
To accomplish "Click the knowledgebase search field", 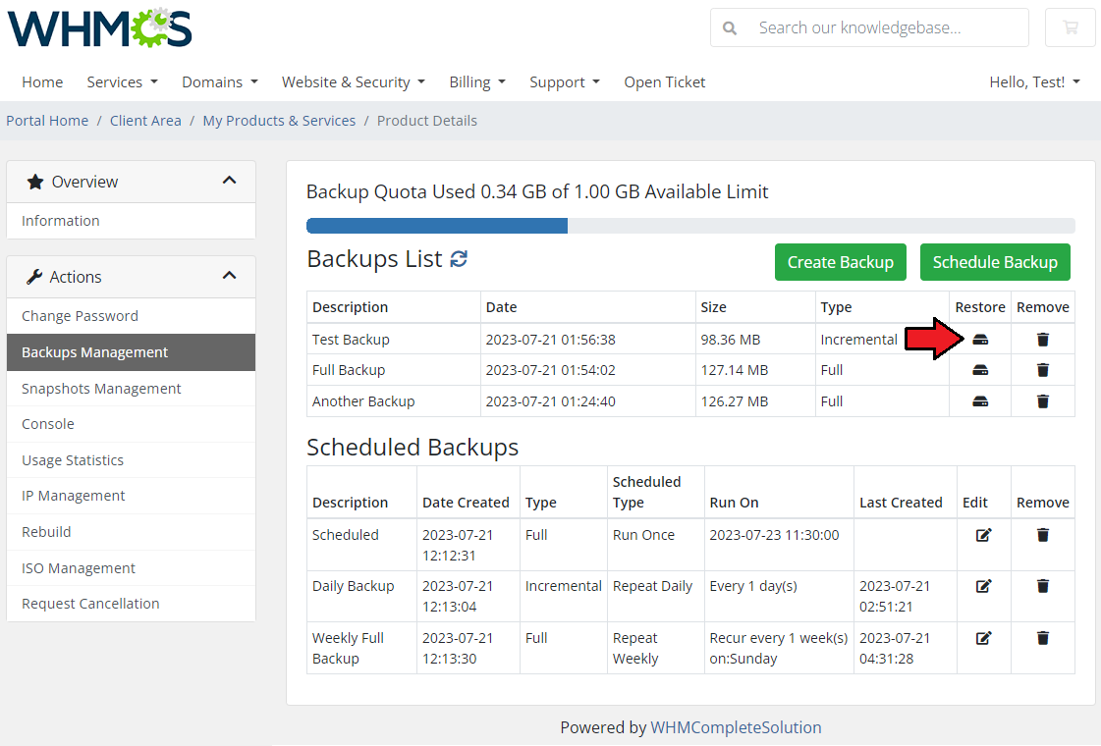I will [869, 28].
